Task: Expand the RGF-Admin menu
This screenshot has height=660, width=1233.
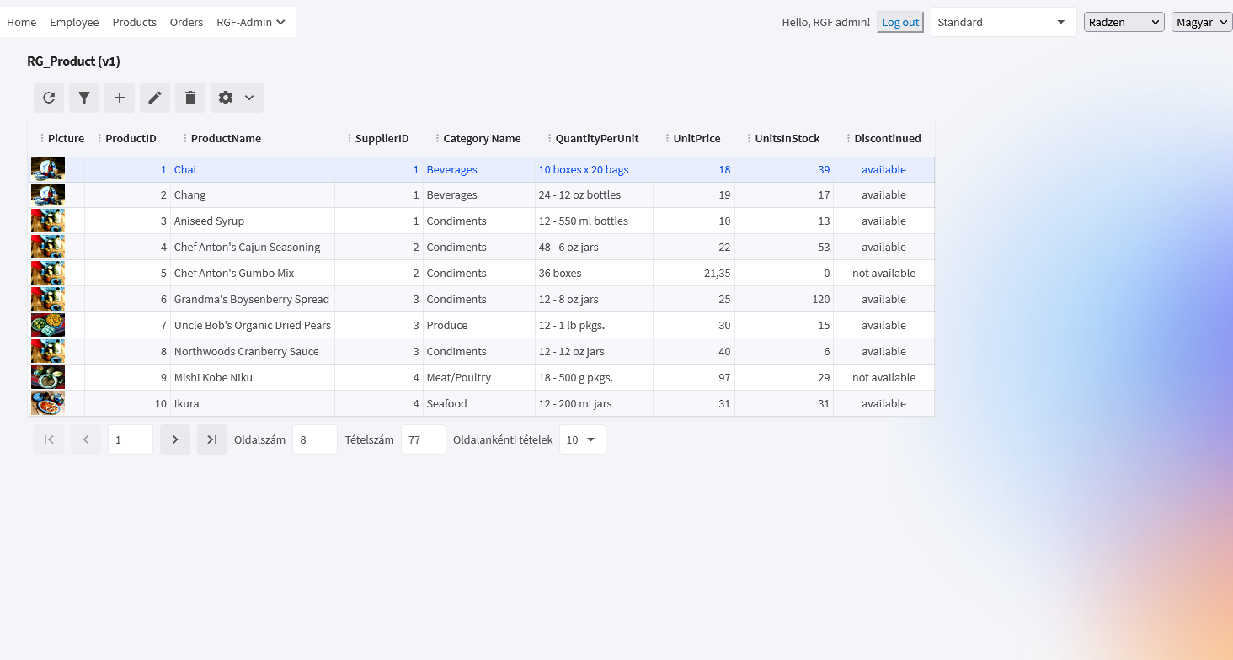Action: click(x=251, y=23)
